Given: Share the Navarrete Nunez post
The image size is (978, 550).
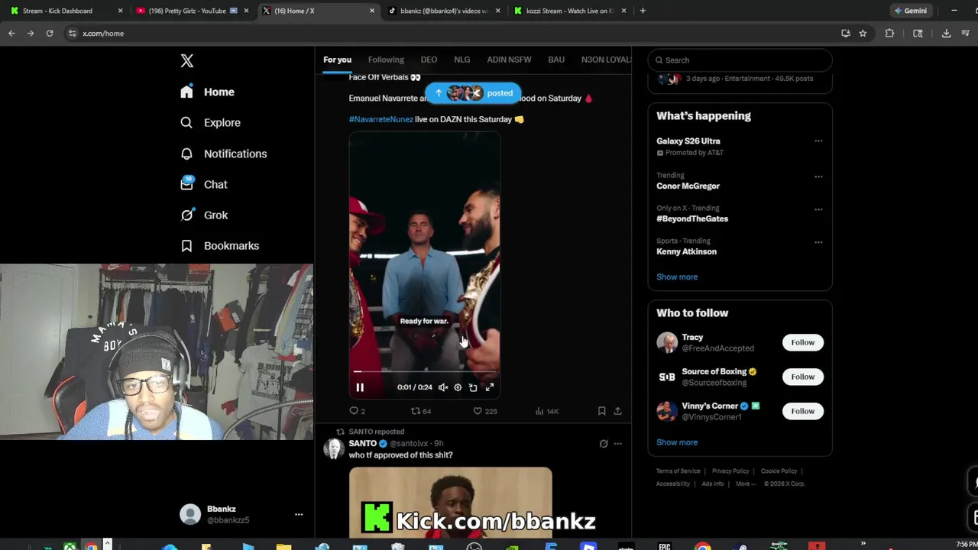Looking at the screenshot, I should point(617,411).
